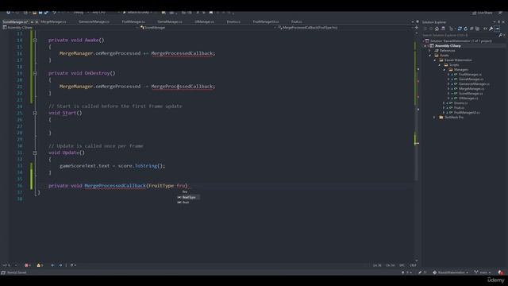Switch to the Fruit.cs editor tab
The image size is (508, 286).
tap(296, 21)
